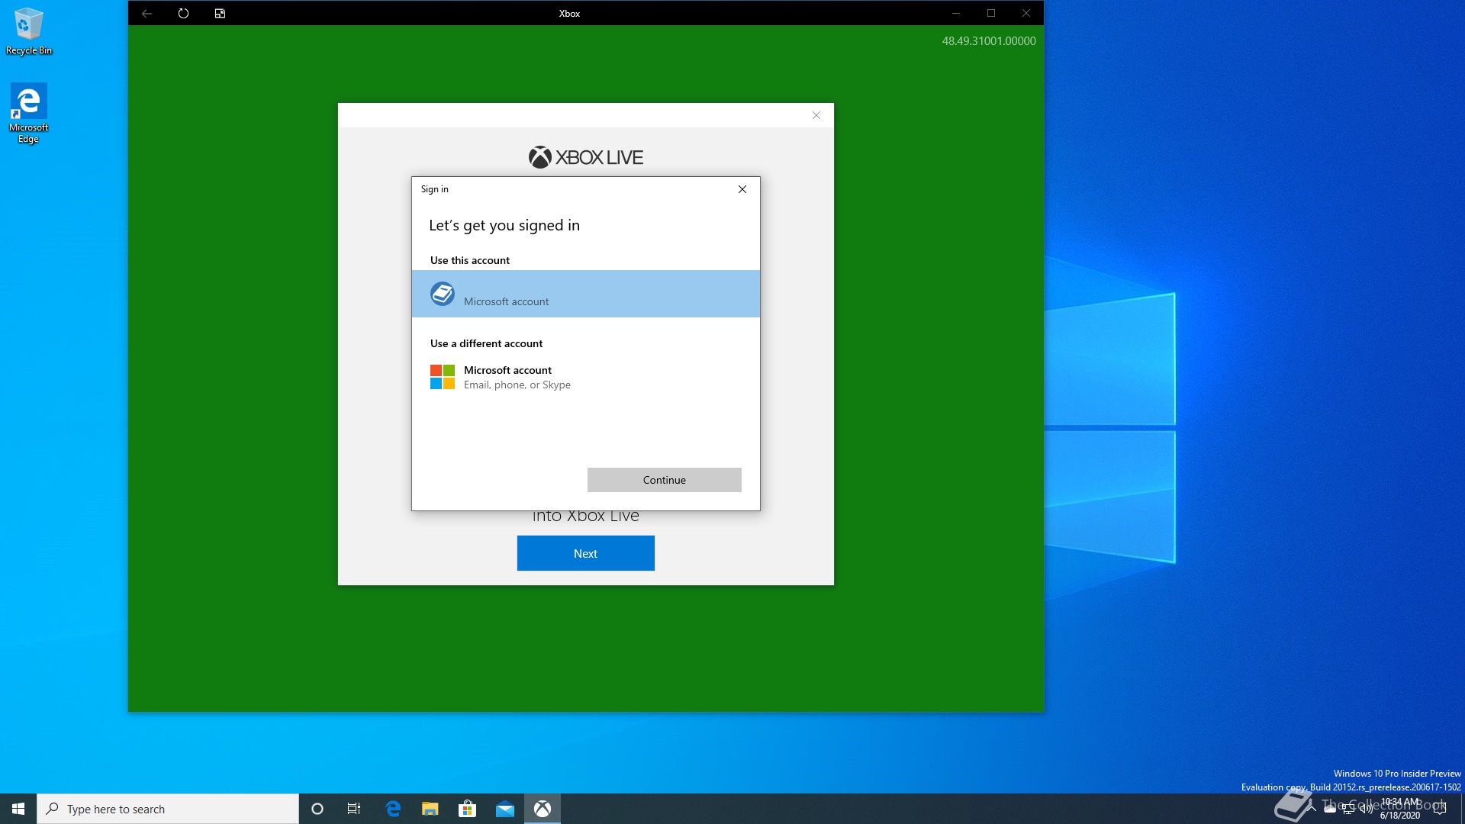
Task: Close the Xbox app window
Action: (1026, 13)
